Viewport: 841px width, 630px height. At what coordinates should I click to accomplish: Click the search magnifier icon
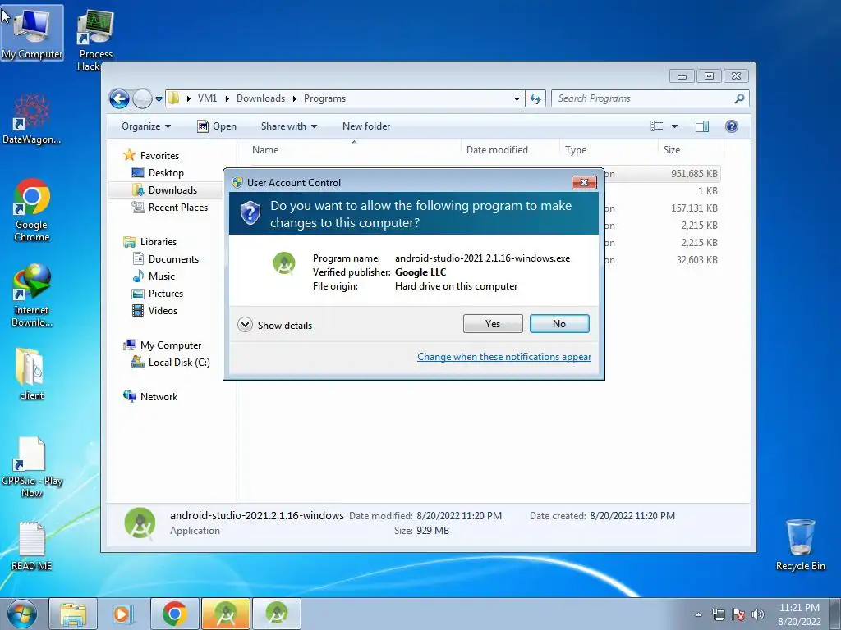(x=739, y=98)
